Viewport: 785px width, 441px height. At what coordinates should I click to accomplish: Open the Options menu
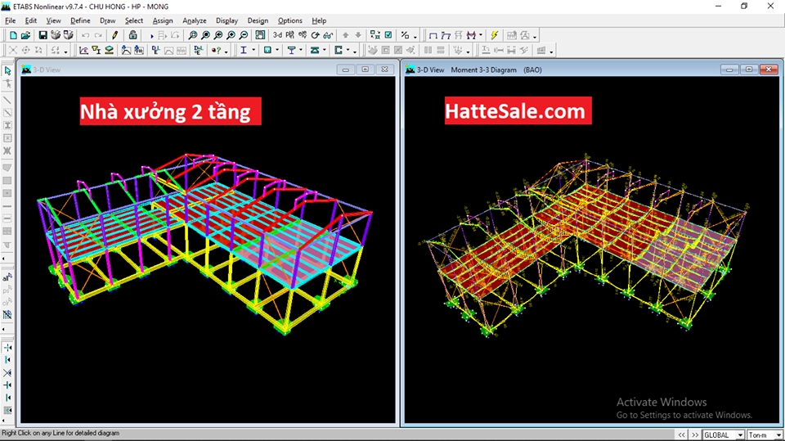289,20
